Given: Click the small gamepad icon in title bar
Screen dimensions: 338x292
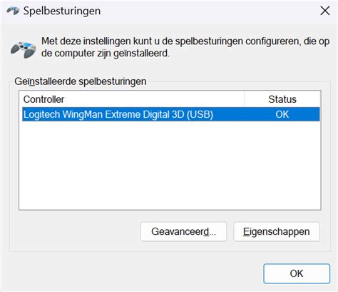Looking at the screenshot, I should [13, 11].
